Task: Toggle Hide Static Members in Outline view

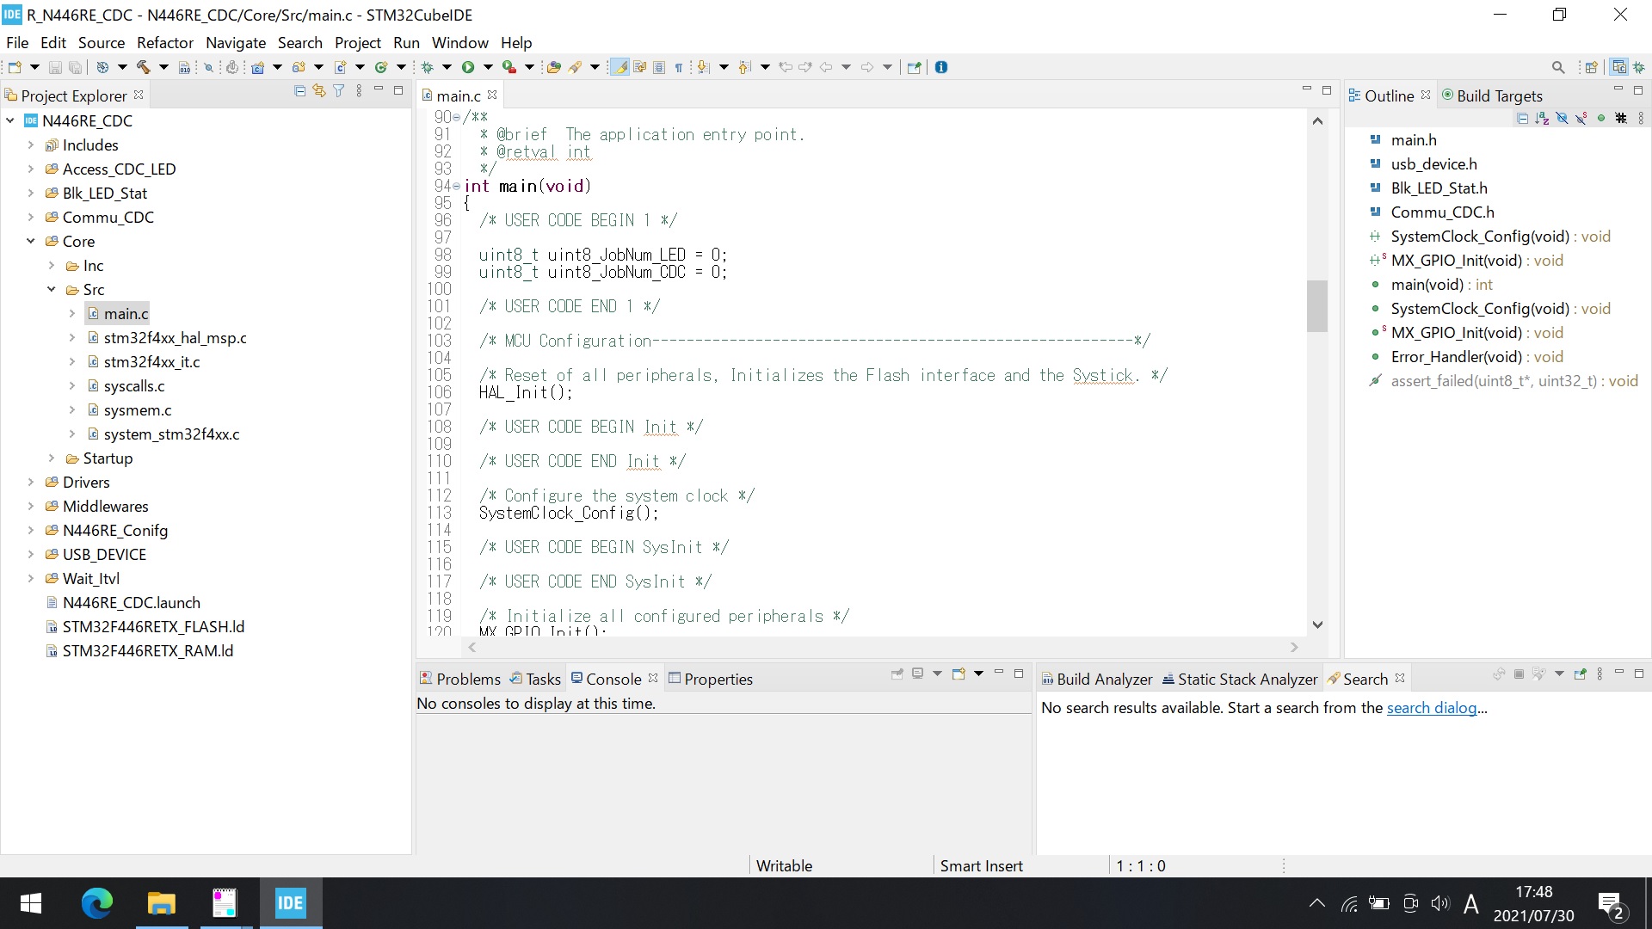Action: (1581, 119)
